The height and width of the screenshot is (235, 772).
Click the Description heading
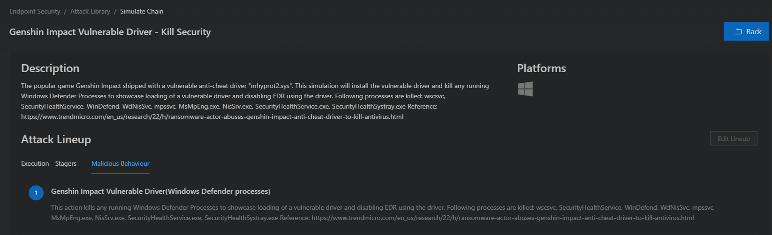tap(50, 68)
